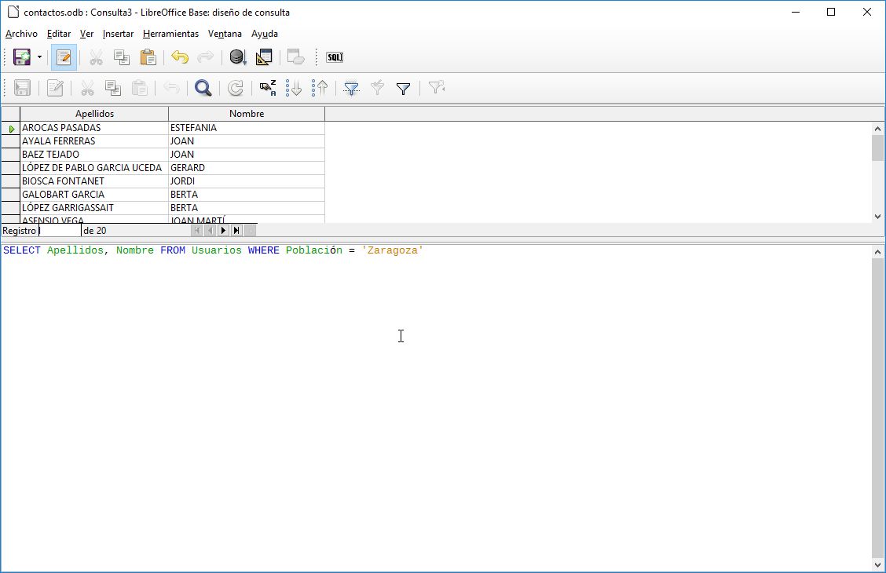This screenshot has height=573, width=886.
Task: Select cell GALOBART GARCIA
Action: tap(94, 194)
